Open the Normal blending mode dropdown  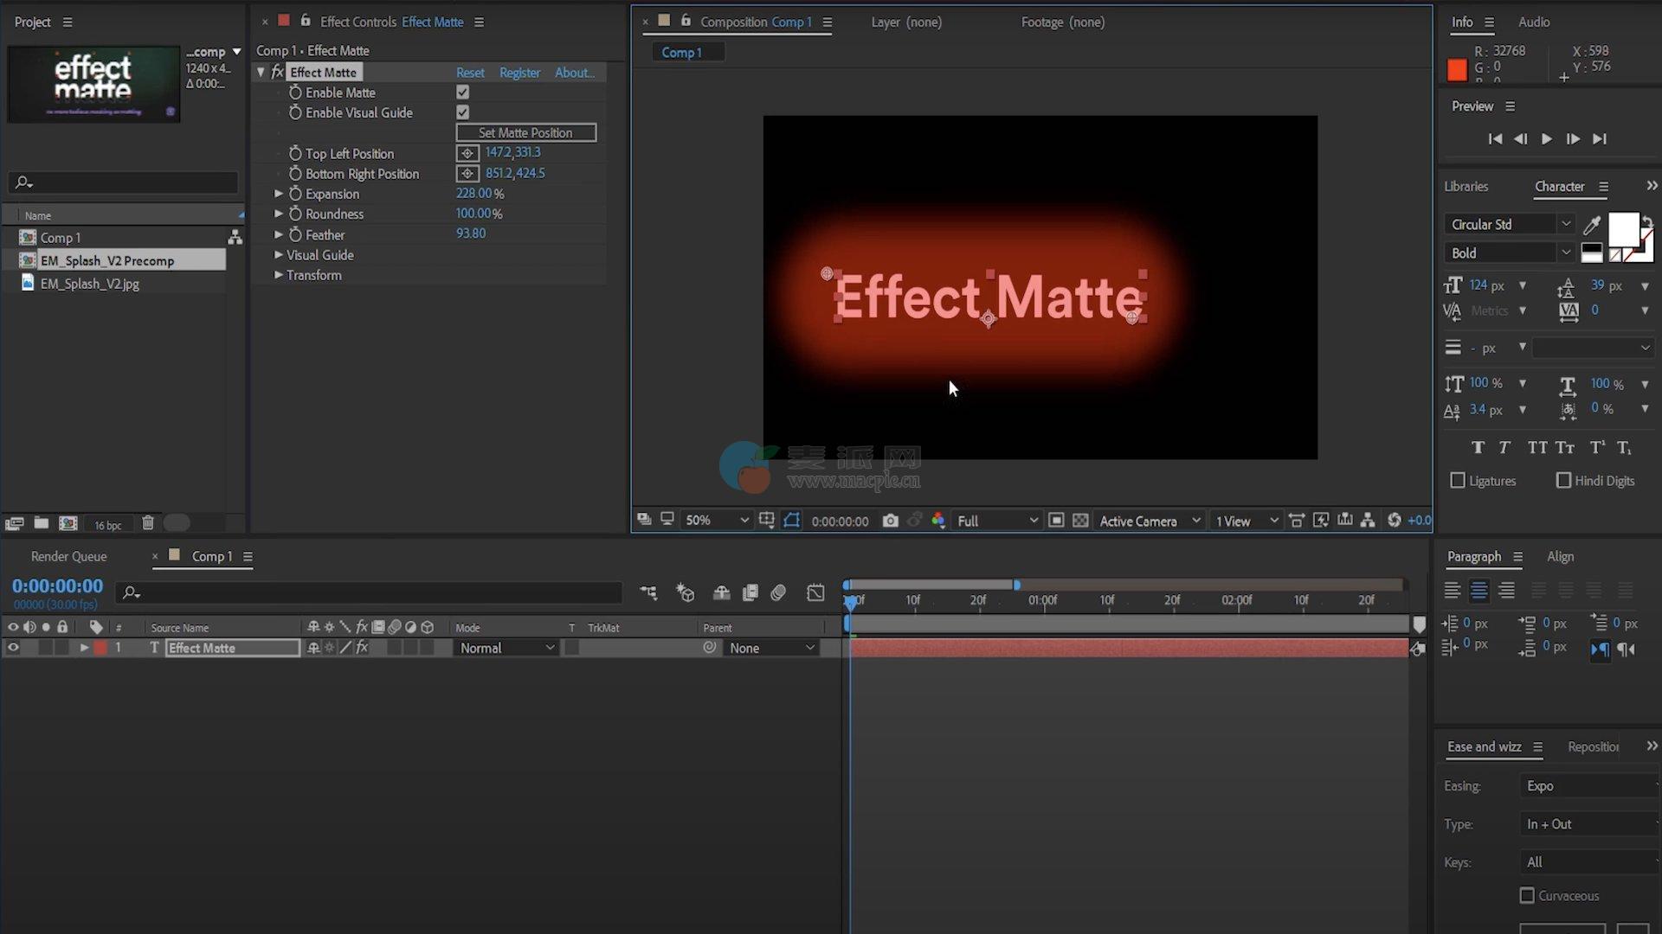[506, 648]
